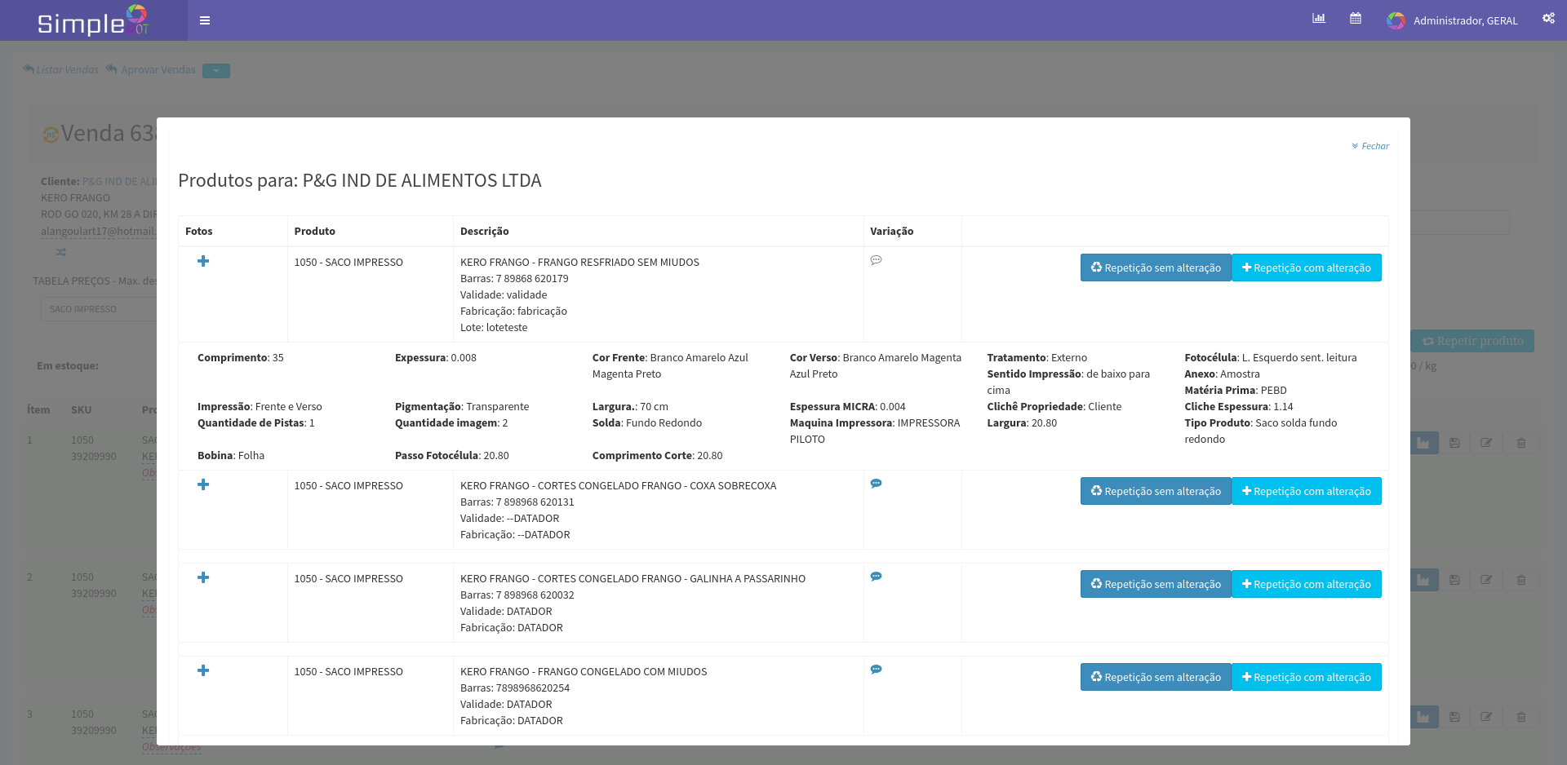The height and width of the screenshot is (765, 1567).
Task: Click the hamburger menu icon in header
Action: [205, 20]
